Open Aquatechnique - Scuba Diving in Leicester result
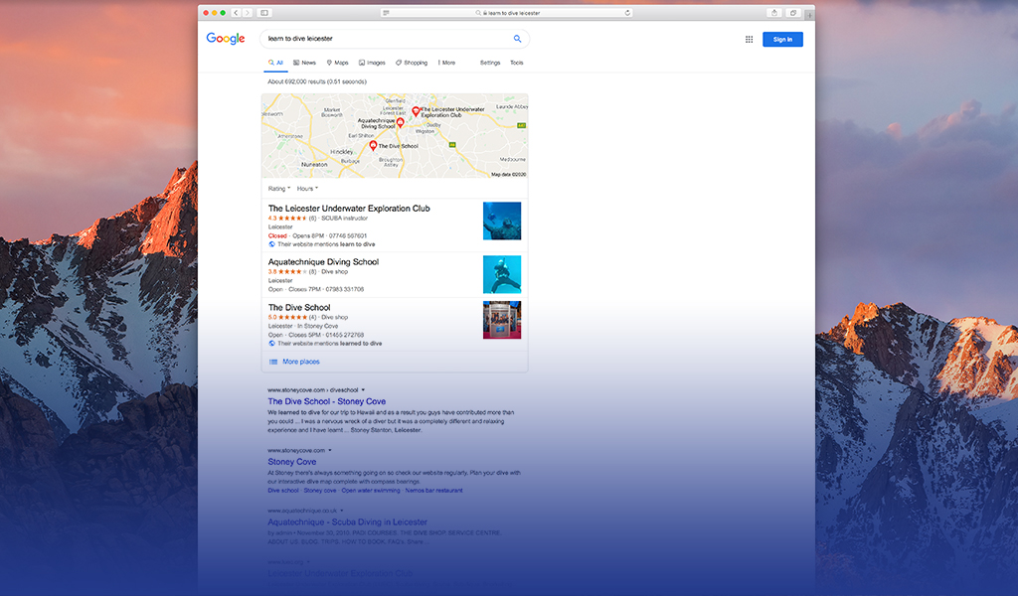The height and width of the screenshot is (596, 1018). (347, 522)
